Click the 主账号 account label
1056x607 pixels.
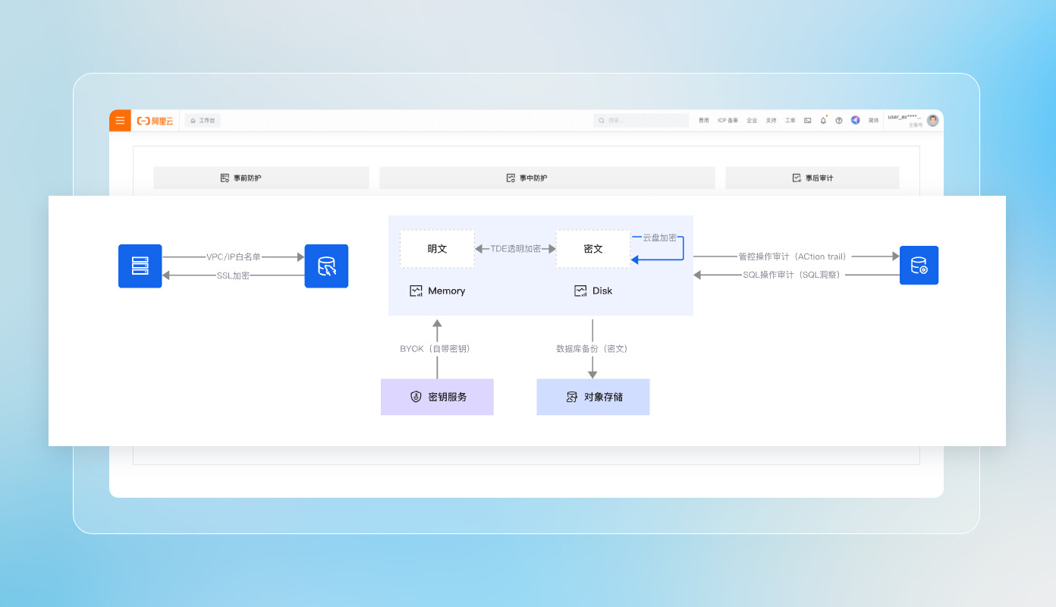click(914, 125)
